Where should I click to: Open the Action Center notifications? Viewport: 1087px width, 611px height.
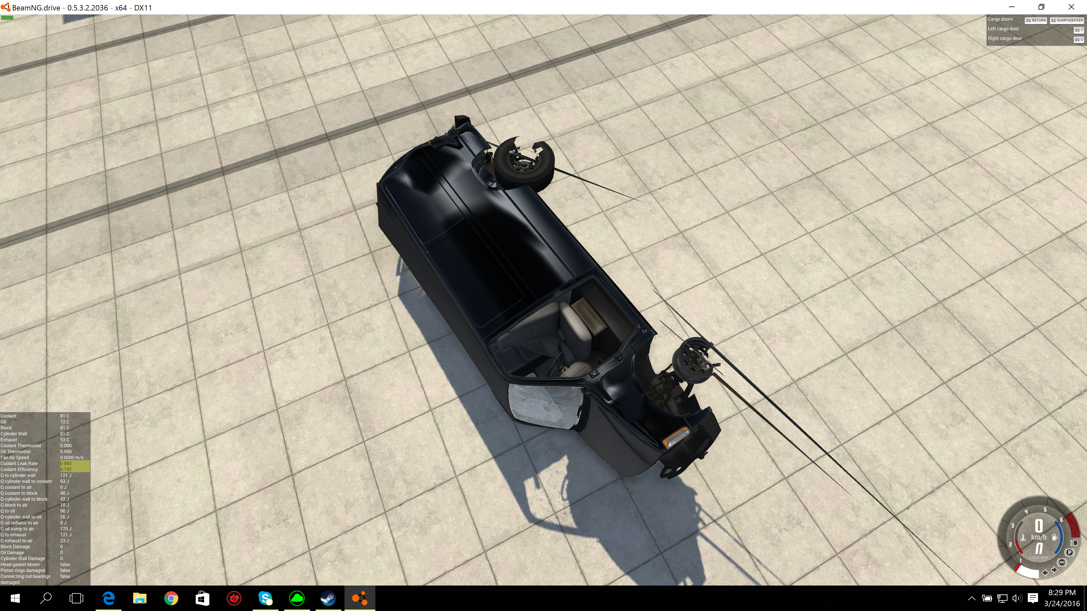point(1033,598)
